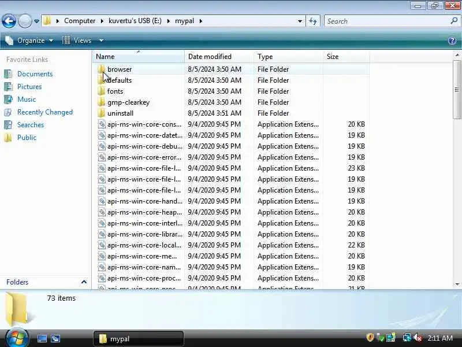This screenshot has width=462, height=347.
Task: Click Show Desktop quick launch icon
Action: 42,338
